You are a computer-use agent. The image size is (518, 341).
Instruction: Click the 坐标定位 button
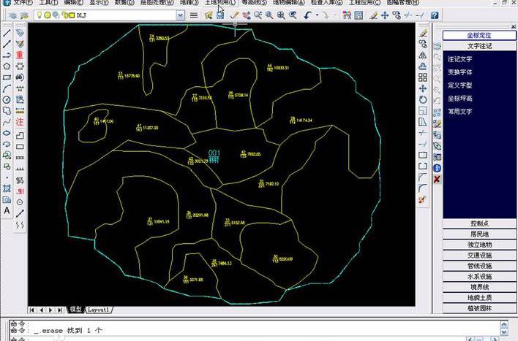(x=479, y=35)
